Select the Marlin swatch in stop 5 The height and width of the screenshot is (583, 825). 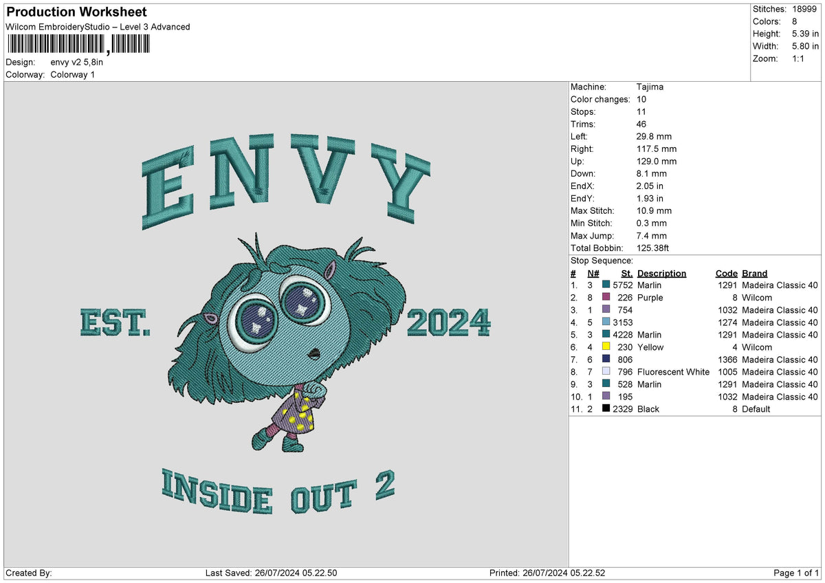[606, 335]
